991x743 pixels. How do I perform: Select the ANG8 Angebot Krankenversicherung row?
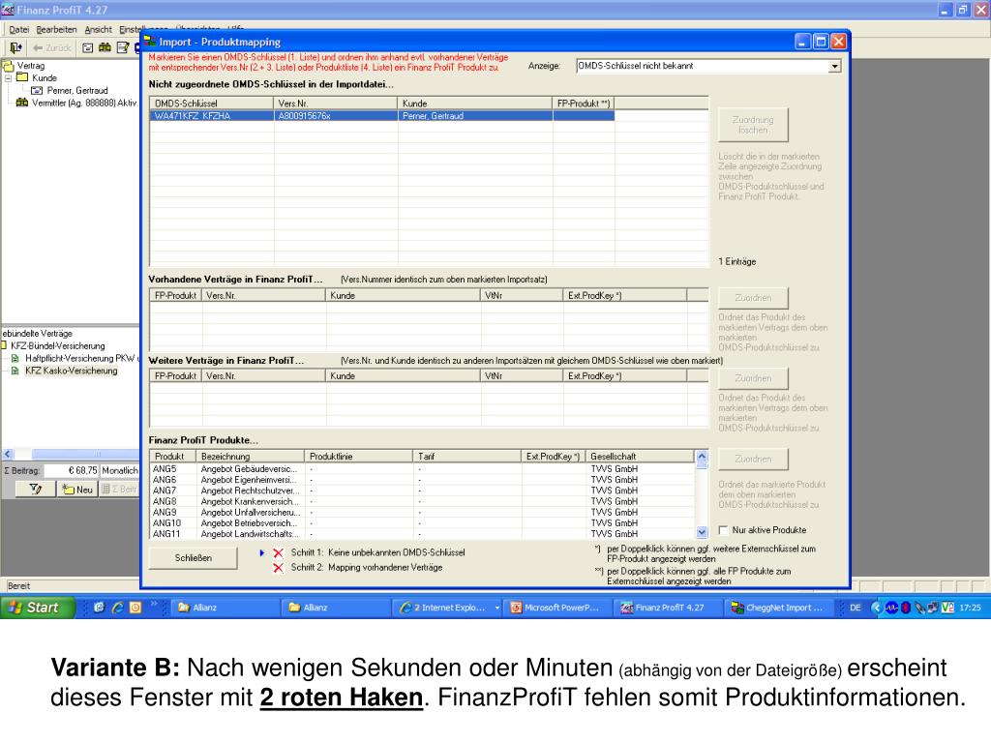422,501
